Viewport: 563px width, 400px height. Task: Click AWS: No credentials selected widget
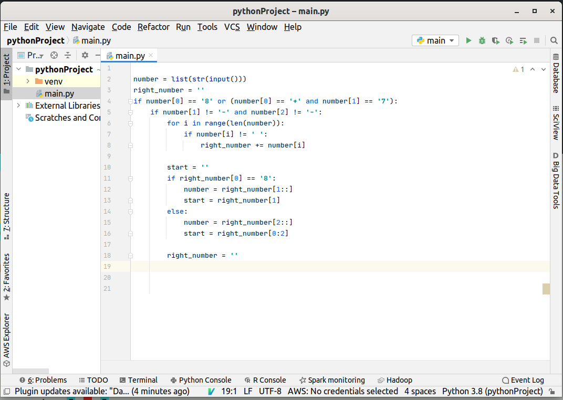click(x=343, y=391)
